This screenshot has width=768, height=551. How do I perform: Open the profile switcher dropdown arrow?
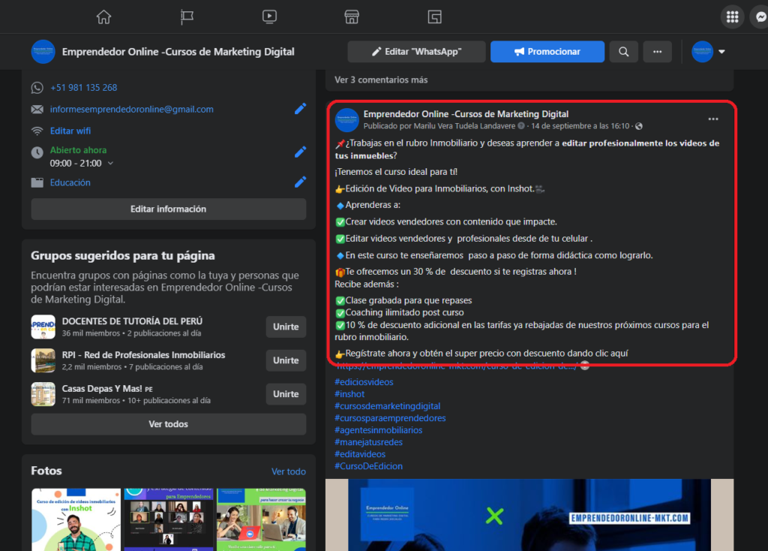(721, 52)
